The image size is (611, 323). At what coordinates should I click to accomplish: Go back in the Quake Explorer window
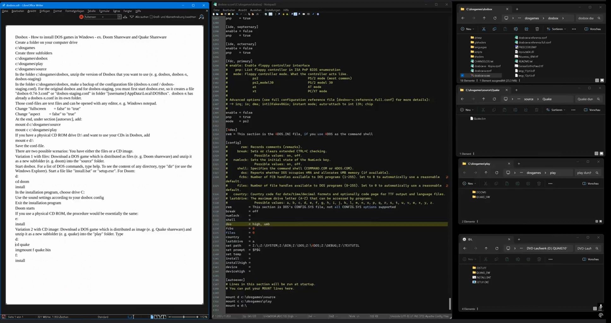(x=462, y=99)
